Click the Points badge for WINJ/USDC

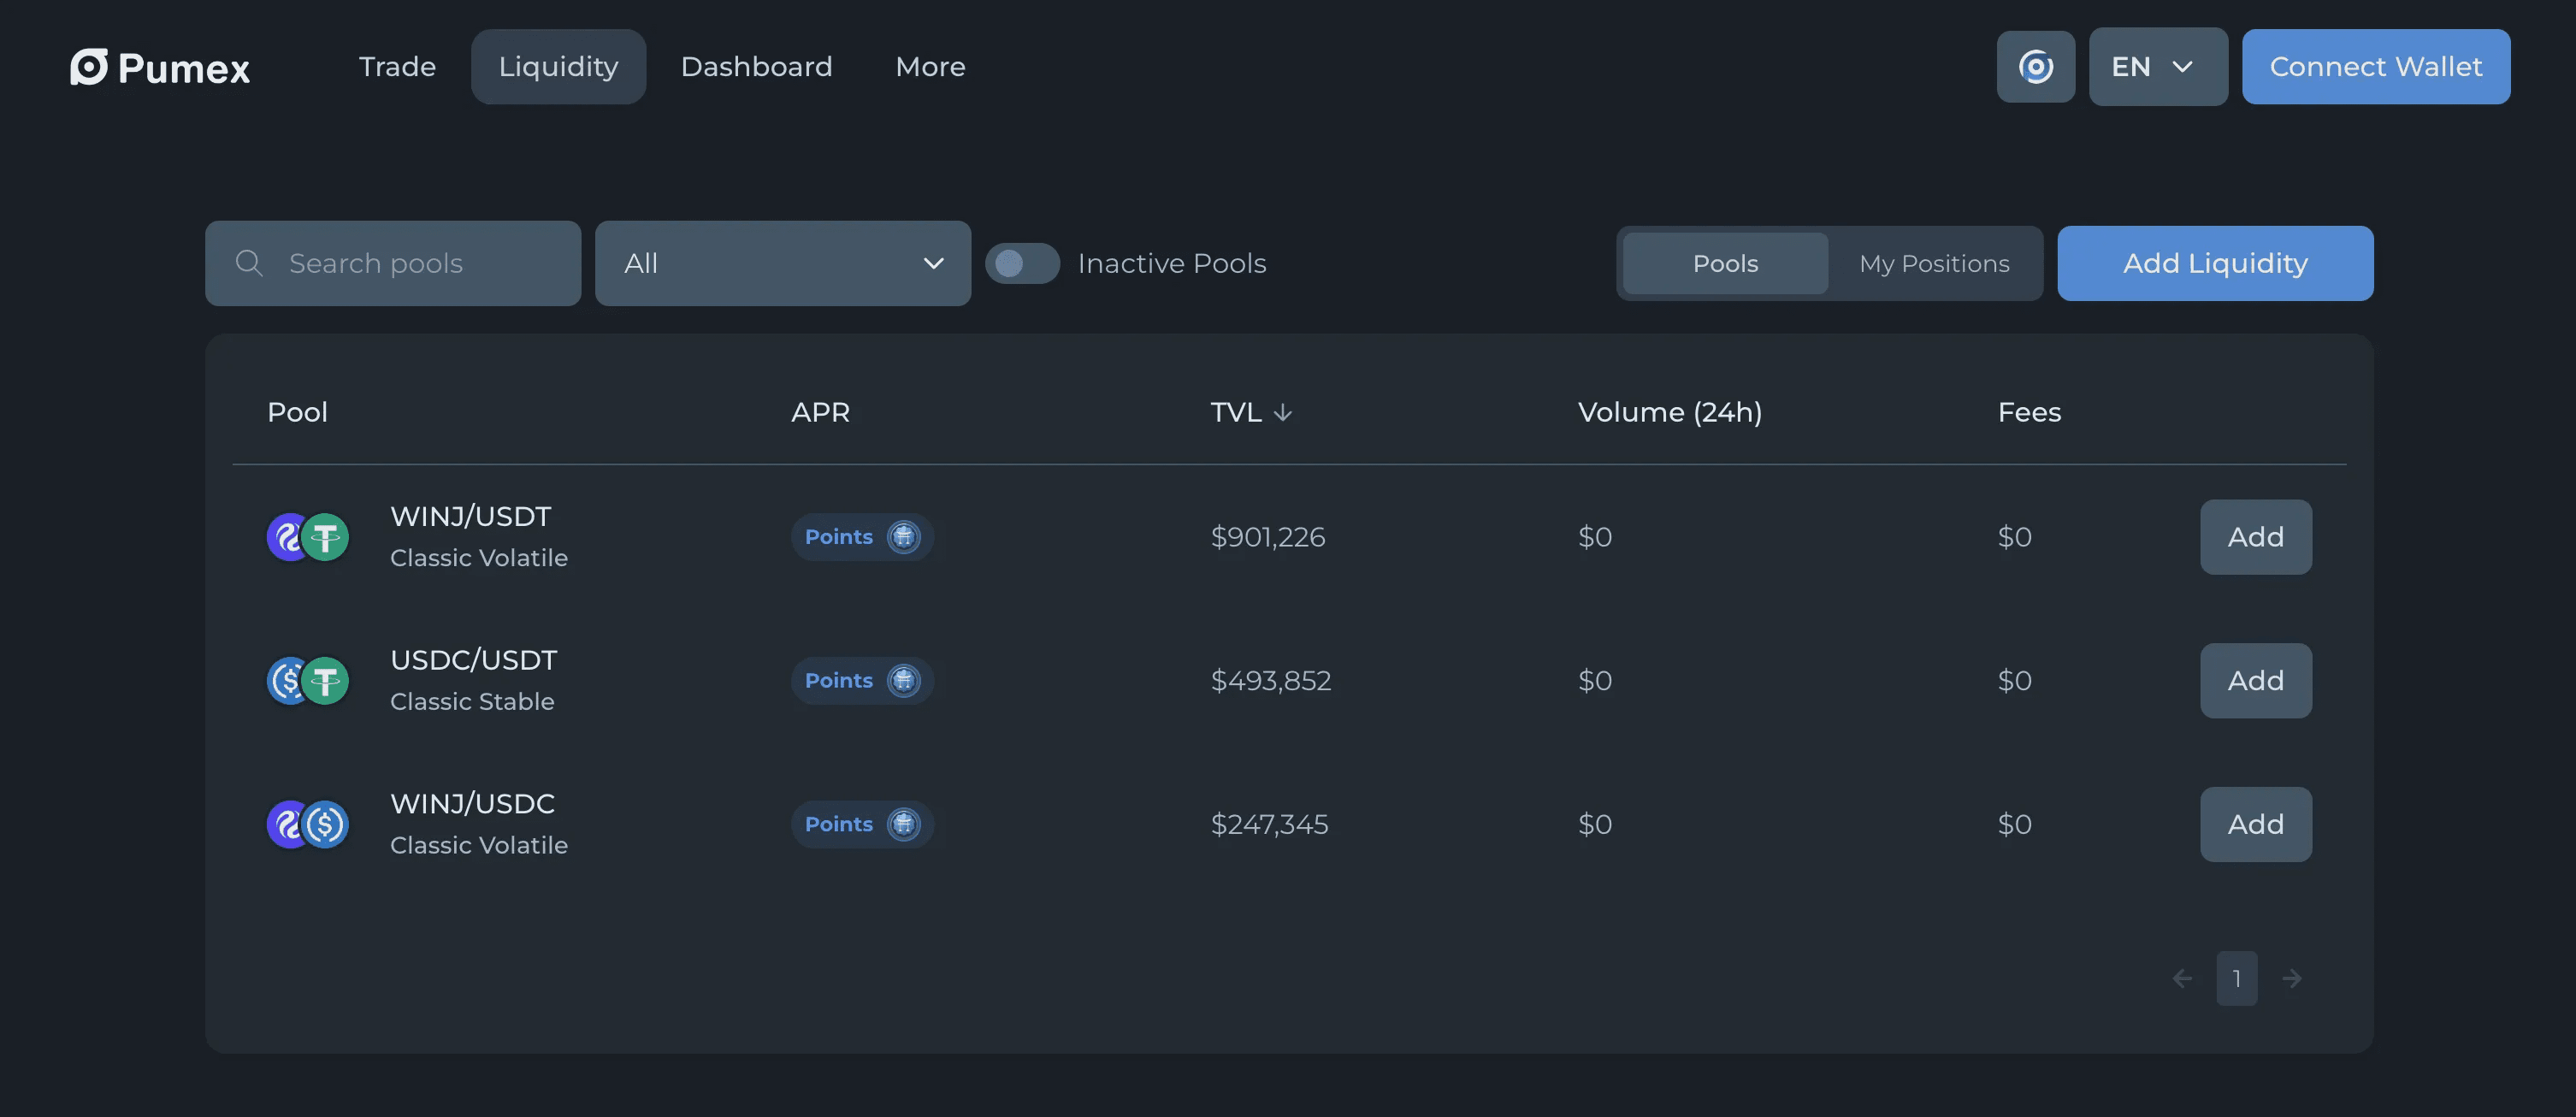click(861, 825)
